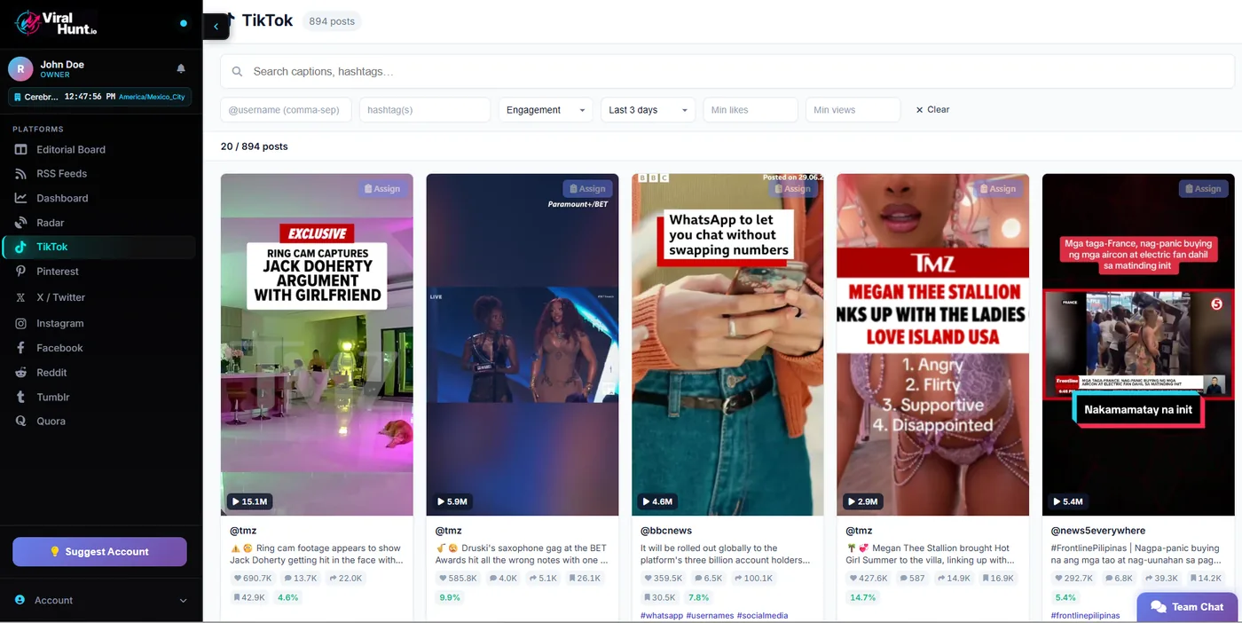Click the @bbcnews username
The image size is (1242, 623).
[x=666, y=531]
